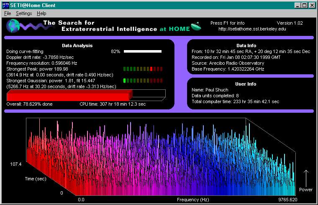Open the Help menu

pyautogui.click(x=41, y=13)
